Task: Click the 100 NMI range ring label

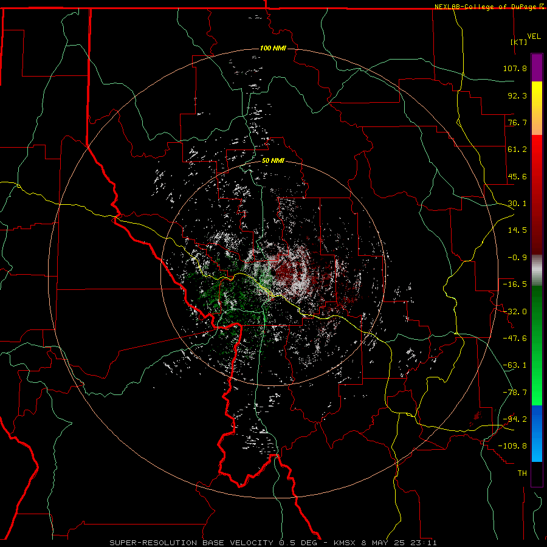Action: [x=273, y=48]
